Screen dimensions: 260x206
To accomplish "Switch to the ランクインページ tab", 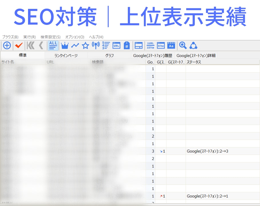I will (x=66, y=56).
